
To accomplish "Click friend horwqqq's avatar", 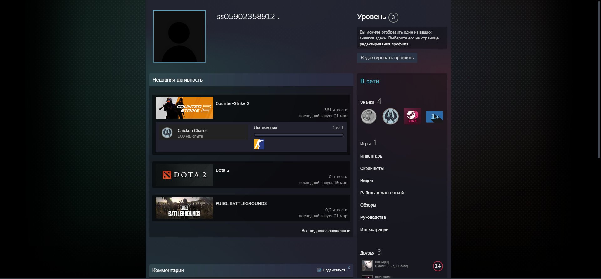I will coord(367,266).
